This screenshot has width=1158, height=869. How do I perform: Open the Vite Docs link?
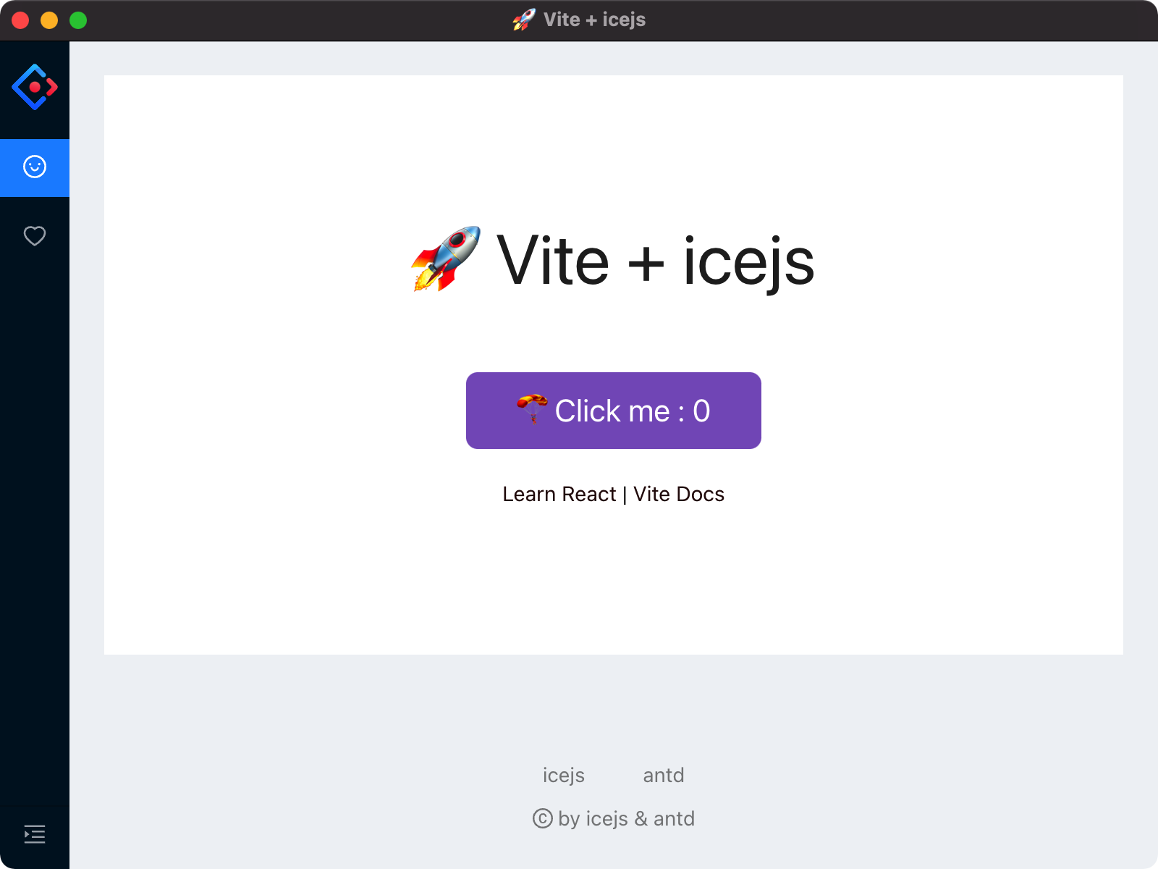pyautogui.click(x=679, y=494)
